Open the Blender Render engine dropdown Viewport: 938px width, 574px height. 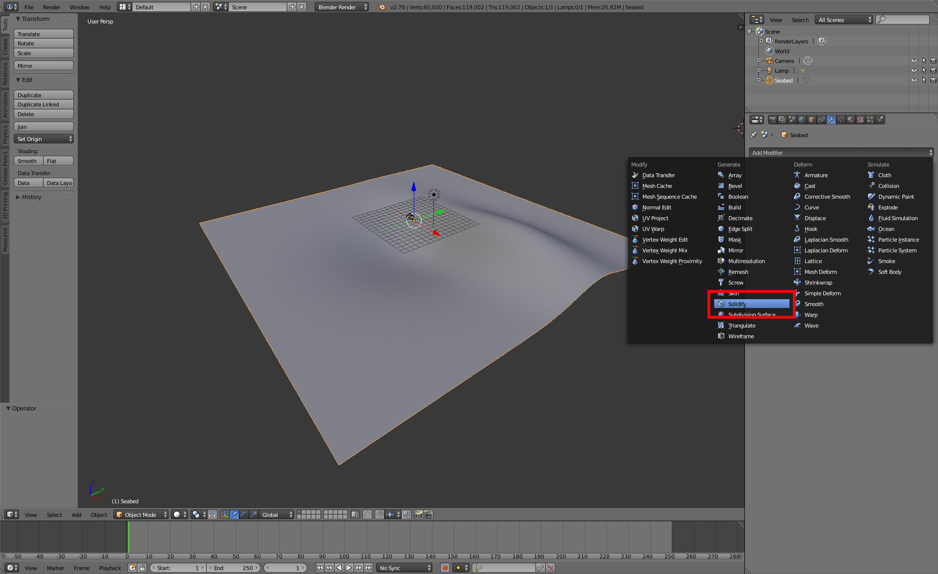tap(341, 7)
